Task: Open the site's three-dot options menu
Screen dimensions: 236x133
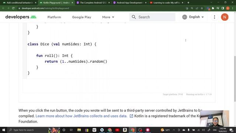Action: (x=215, y=17)
